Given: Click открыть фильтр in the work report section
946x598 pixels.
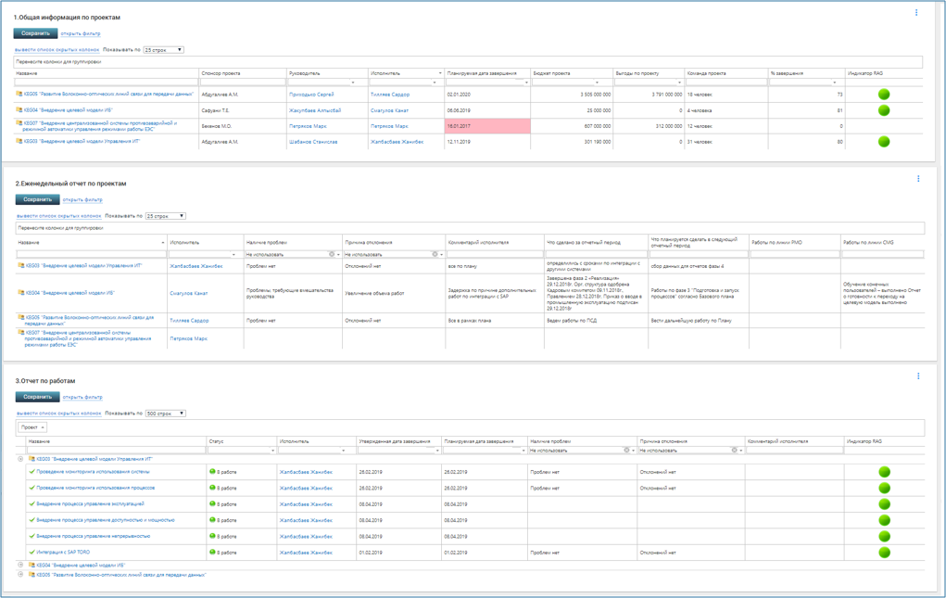Looking at the screenshot, I should pyautogui.click(x=82, y=397).
